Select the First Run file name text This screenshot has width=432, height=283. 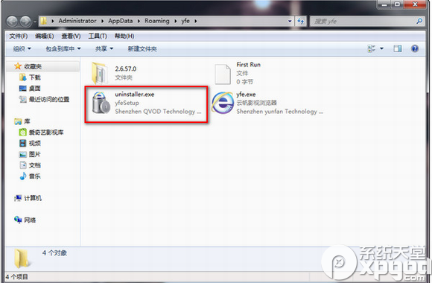248,65
